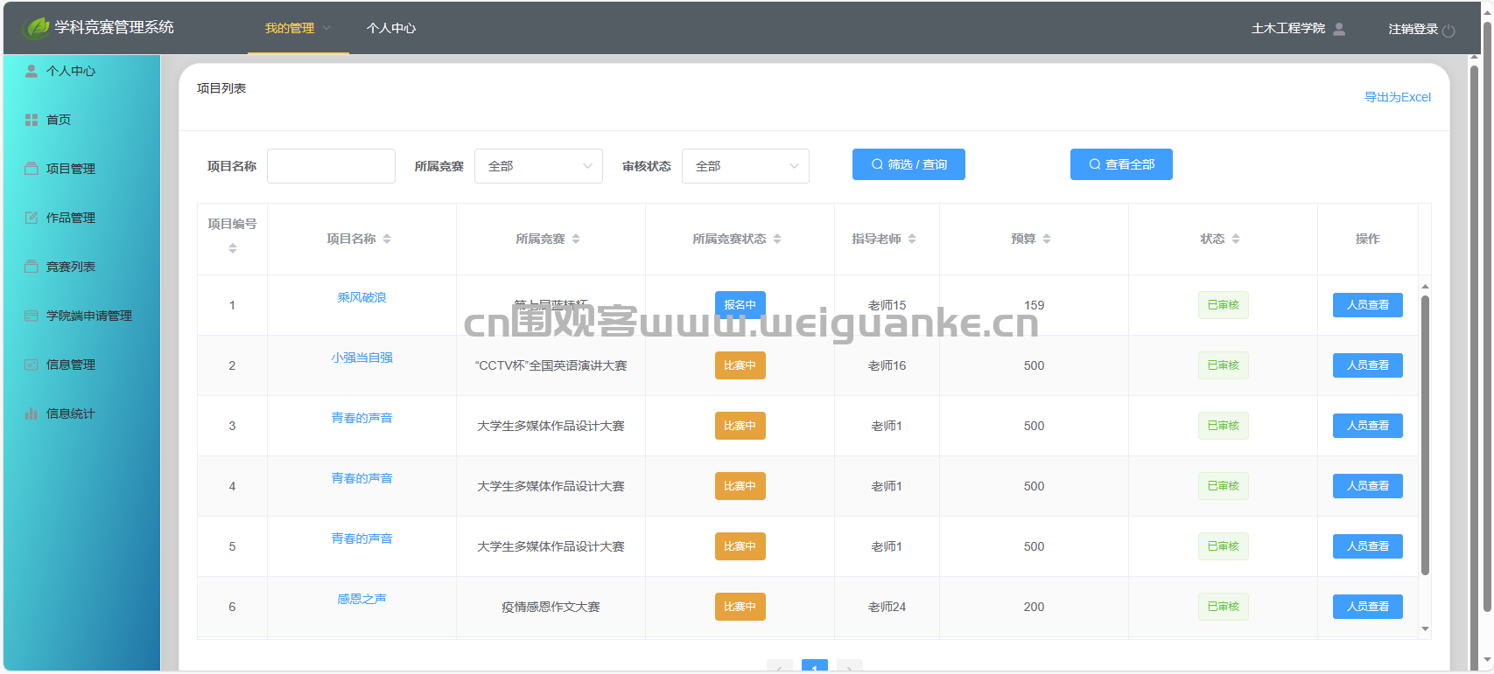This screenshot has height=674, width=1494.
Task: Click the 信息管理 sidebar icon
Action: coord(32,365)
